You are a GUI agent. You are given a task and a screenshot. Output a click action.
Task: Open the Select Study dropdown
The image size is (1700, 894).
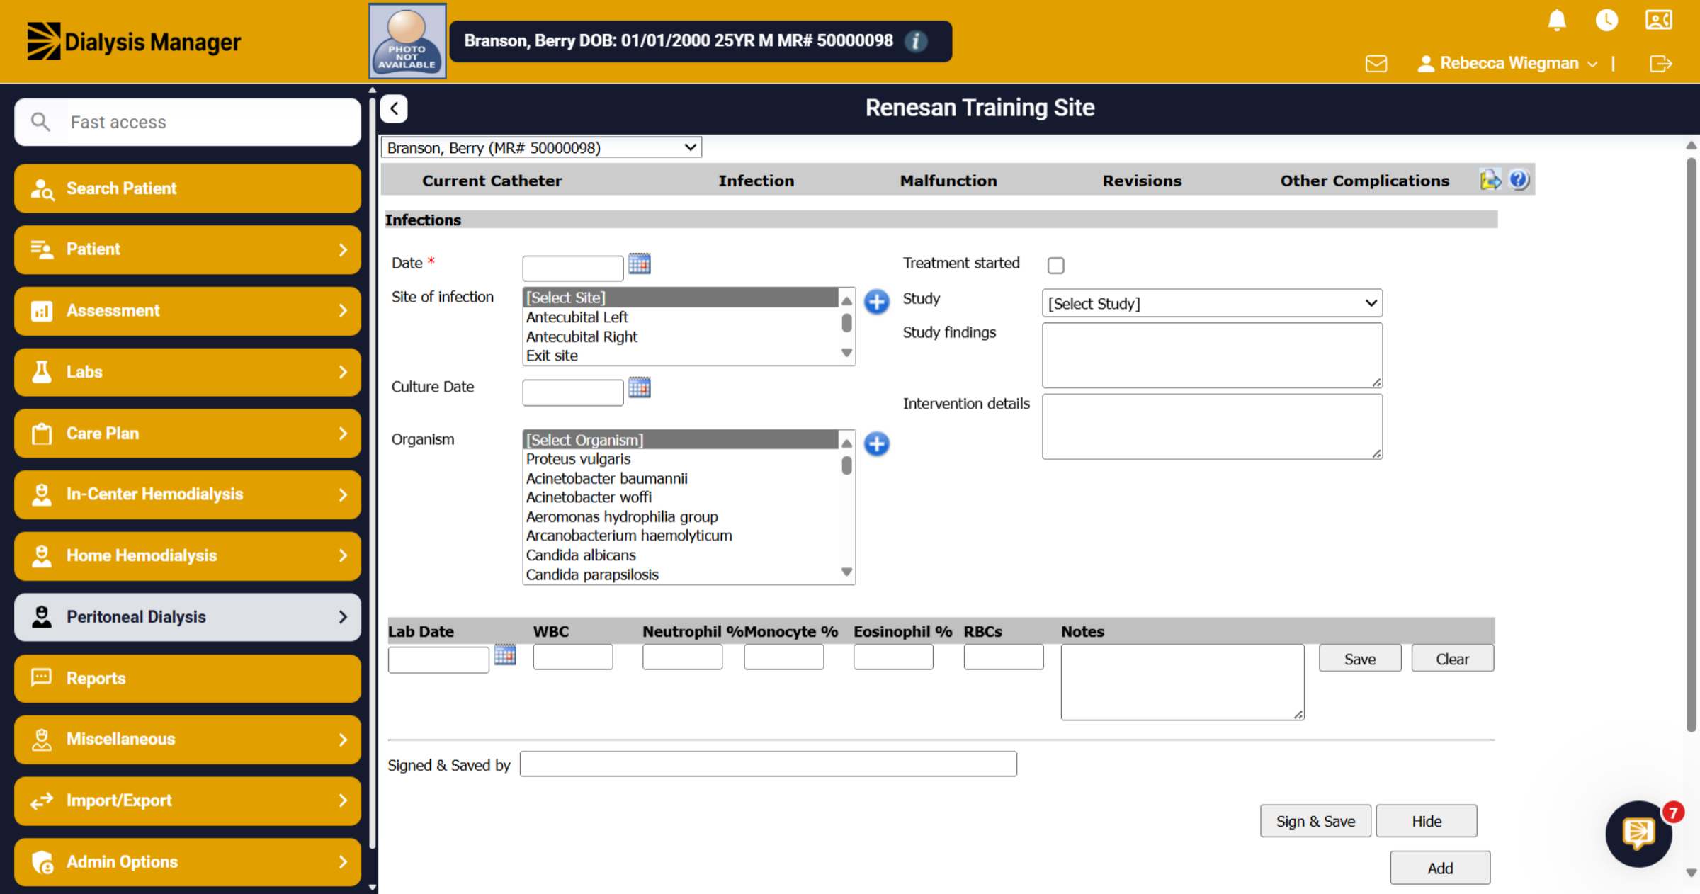[x=1212, y=303]
